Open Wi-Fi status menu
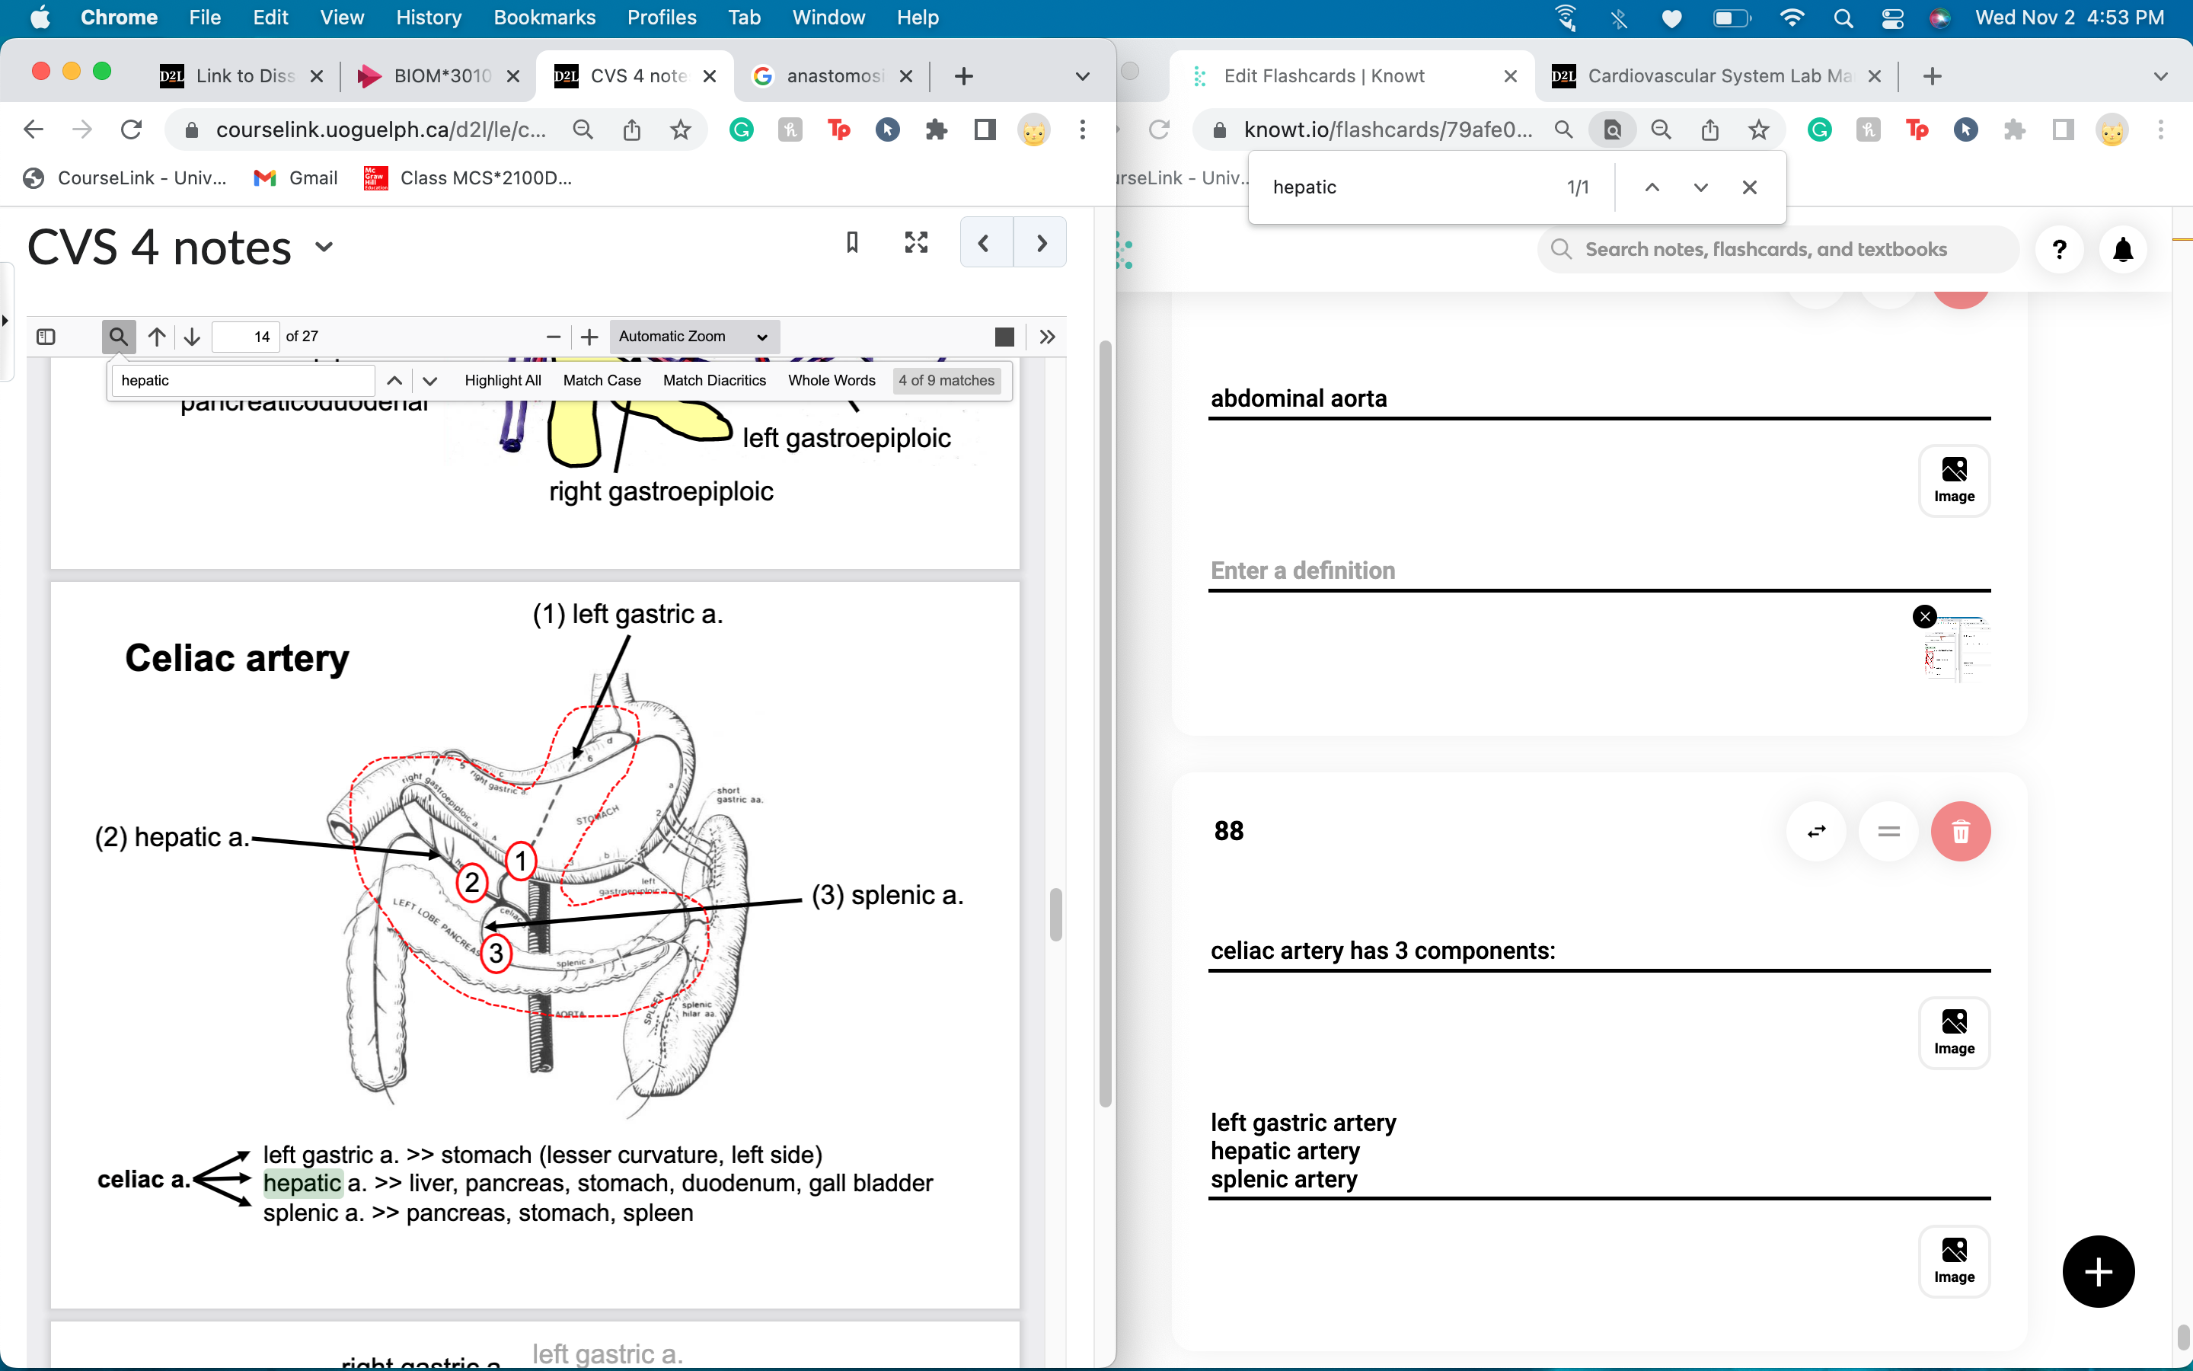This screenshot has width=2193, height=1371. (1792, 18)
